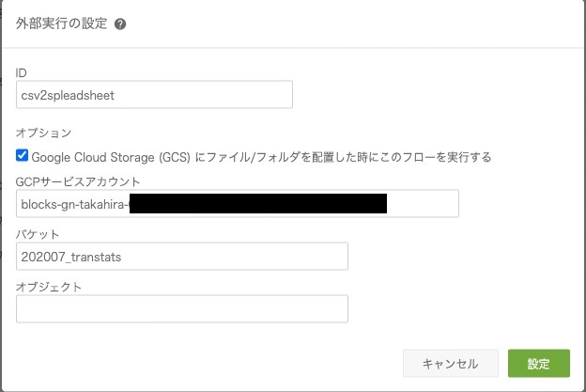This screenshot has width=586, height=392.
Task: Click the バケット label text
Action: pos(38,234)
